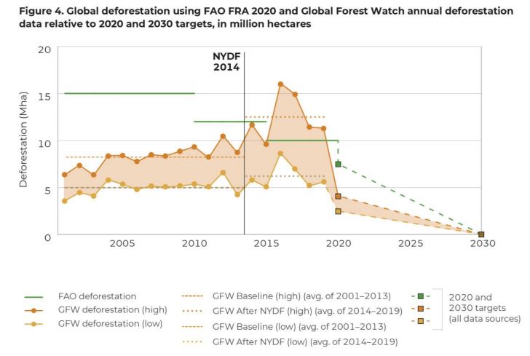Click the 15 y-axis tick label

point(44,97)
